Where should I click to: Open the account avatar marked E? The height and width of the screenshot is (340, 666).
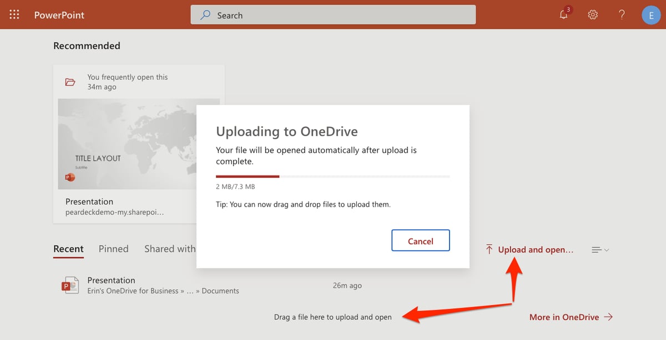[652, 15]
